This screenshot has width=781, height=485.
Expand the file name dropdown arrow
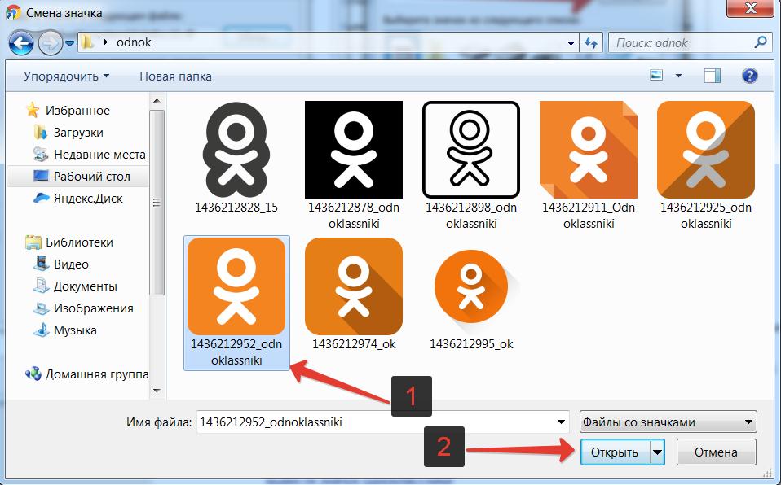click(562, 422)
